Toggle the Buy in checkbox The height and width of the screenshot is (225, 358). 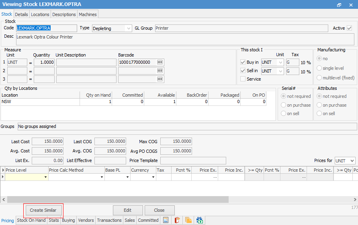pyautogui.click(x=243, y=62)
